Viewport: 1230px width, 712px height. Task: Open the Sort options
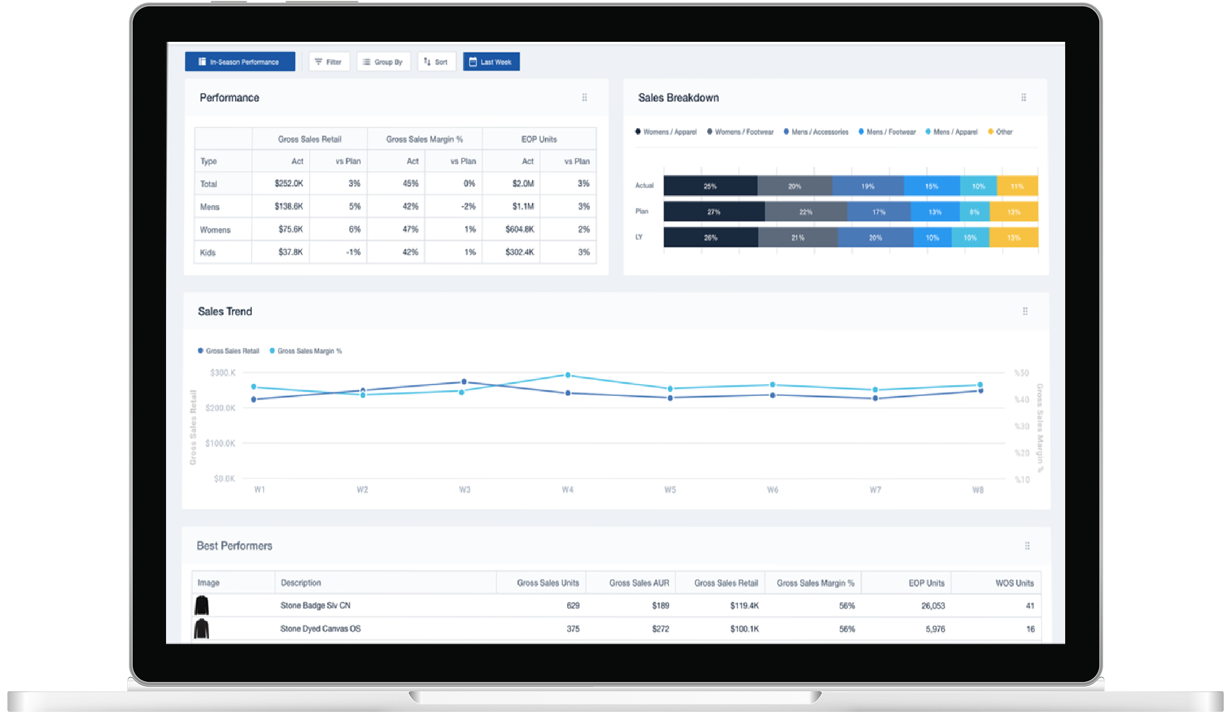coord(436,61)
